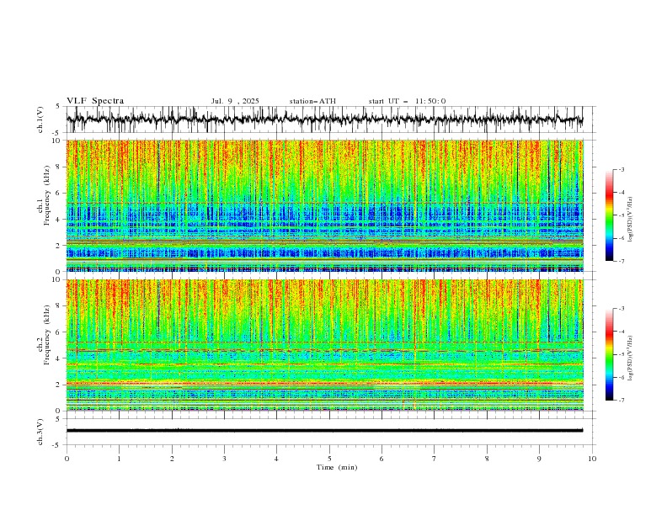Click the "-5" tick on ch.3(V) axis
667x515 pixels.
coord(57,445)
